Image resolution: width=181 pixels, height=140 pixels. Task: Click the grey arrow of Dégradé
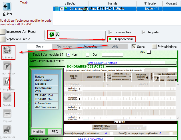143,32
